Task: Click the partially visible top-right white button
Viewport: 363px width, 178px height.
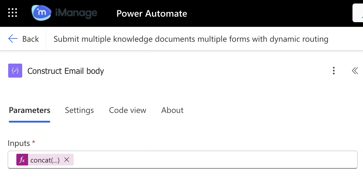Action: point(358,13)
